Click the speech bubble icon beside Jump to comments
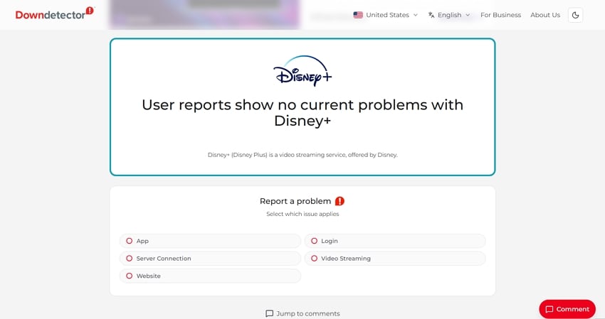 click(269, 313)
